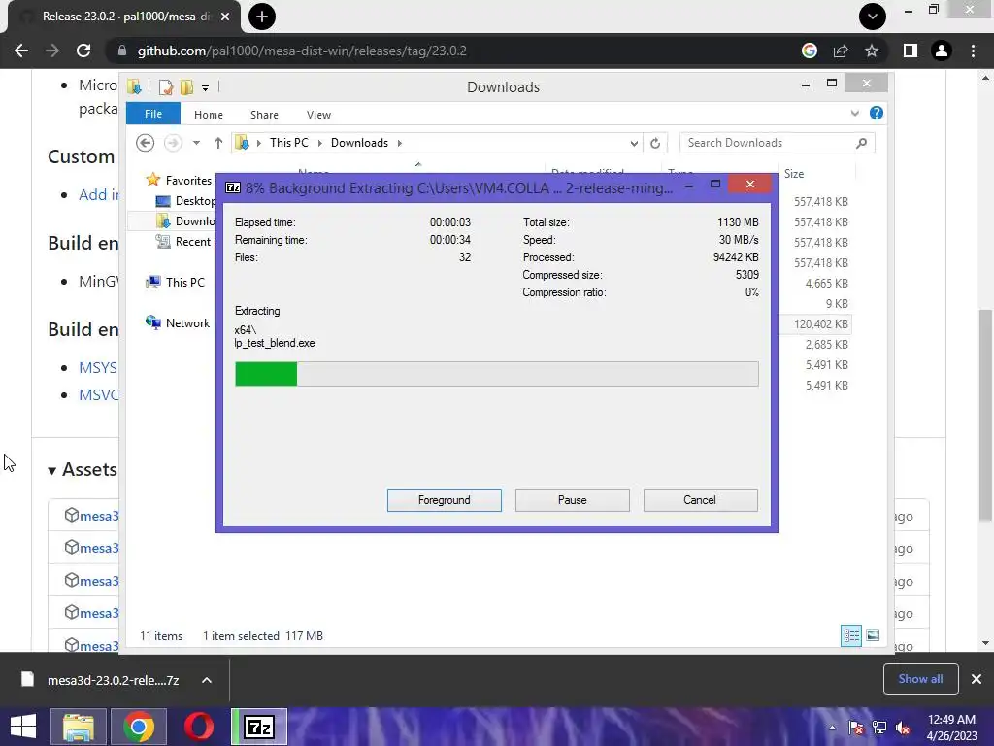Image resolution: width=994 pixels, height=746 pixels.
Task: Open the quick access toolbar dropdown
Action: 205,87
